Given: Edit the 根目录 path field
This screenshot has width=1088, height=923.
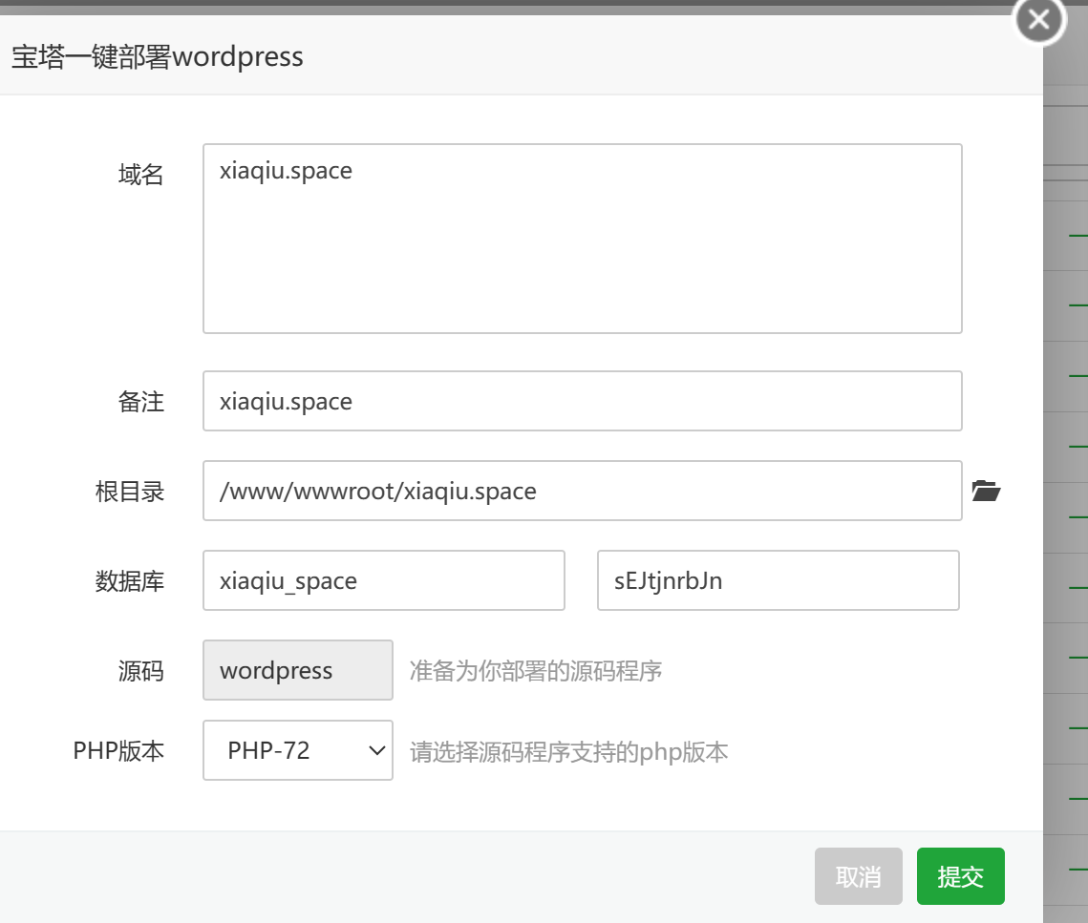Looking at the screenshot, I should tap(582, 491).
